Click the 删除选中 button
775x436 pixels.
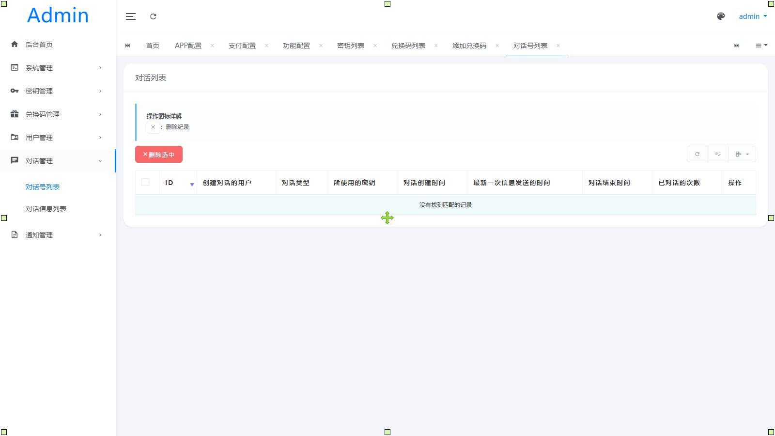tap(159, 155)
